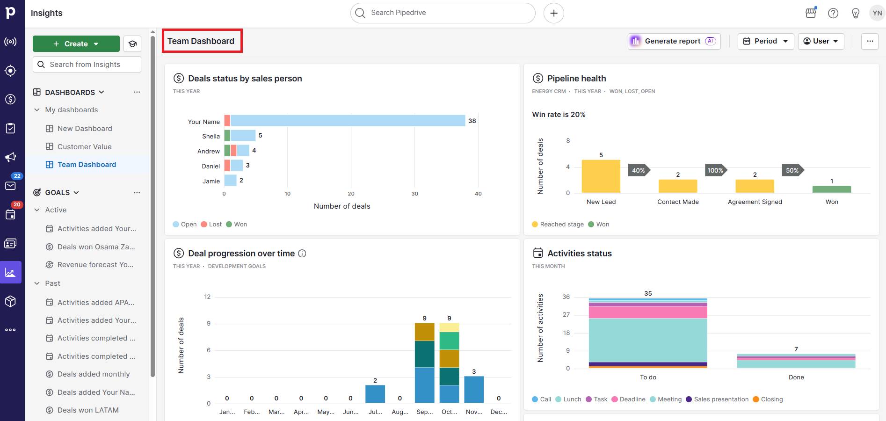Open the Activities calendar icon showing 20
Viewport: 886px width, 421px height.
click(11, 214)
